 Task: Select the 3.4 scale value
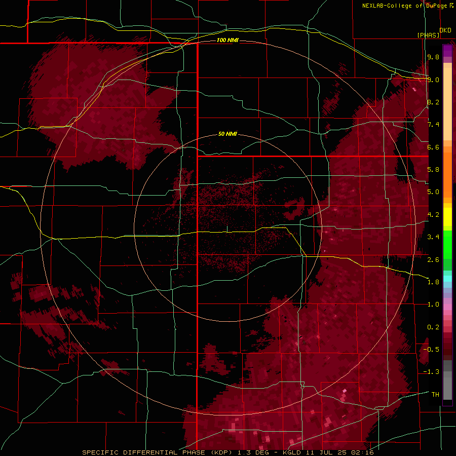(x=433, y=237)
